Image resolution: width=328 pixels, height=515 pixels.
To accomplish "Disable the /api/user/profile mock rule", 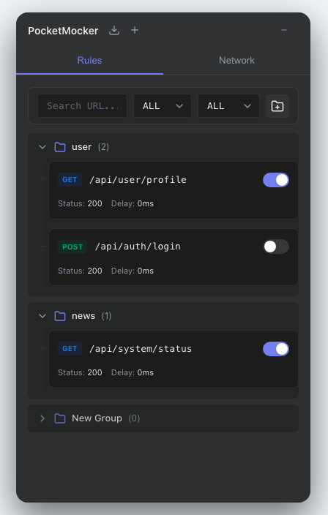I will point(276,180).
